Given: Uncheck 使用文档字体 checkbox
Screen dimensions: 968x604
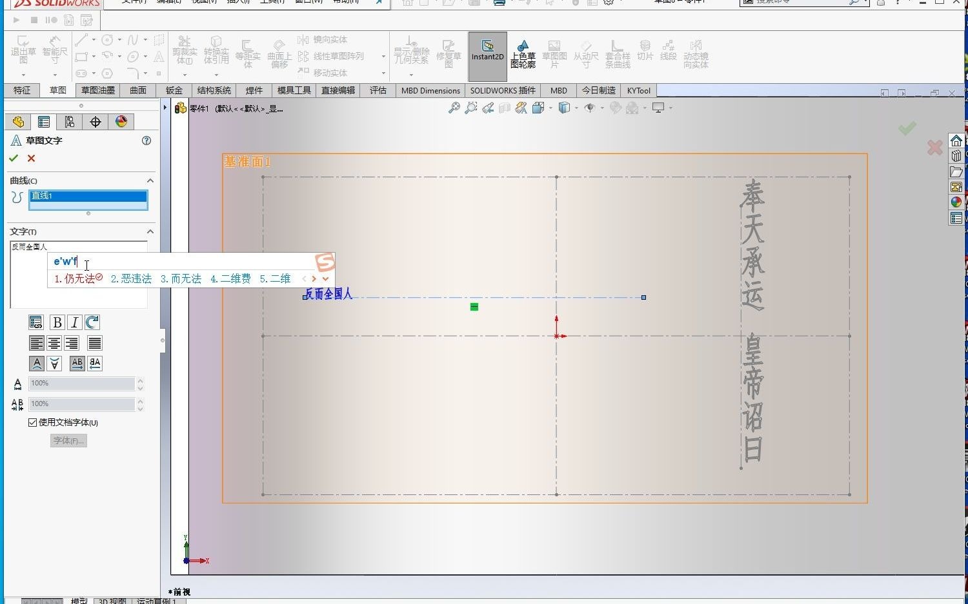Looking at the screenshot, I should (x=32, y=423).
